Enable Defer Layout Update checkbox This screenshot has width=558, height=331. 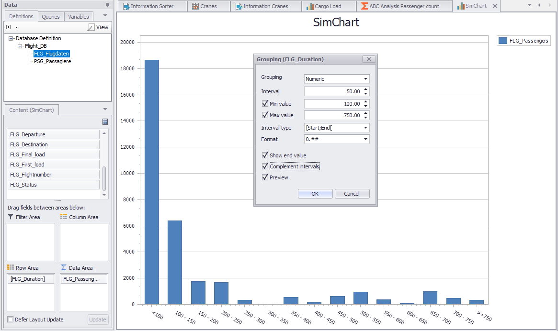coord(11,320)
